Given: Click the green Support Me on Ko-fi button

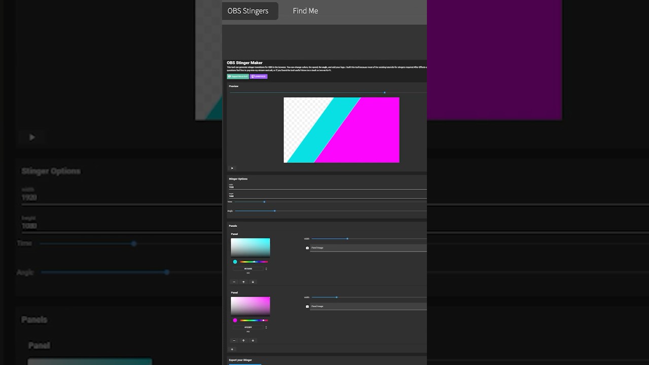Looking at the screenshot, I should tap(238, 77).
